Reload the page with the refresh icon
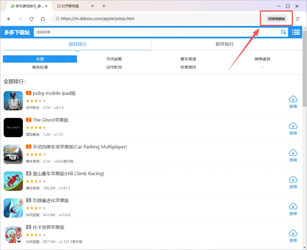 (32, 19)
